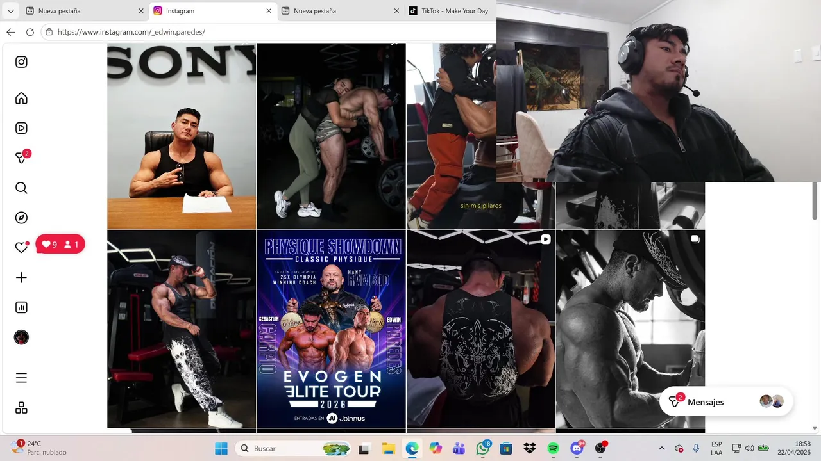Open profile avatar in sidebar
Screen dimensions: 821x461
tap(21, 337)
